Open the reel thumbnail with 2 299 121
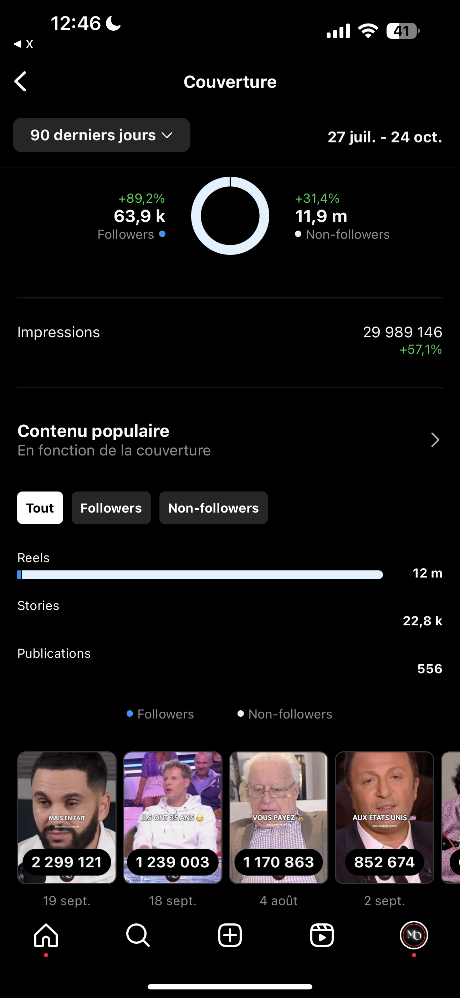 pos(67,817)
